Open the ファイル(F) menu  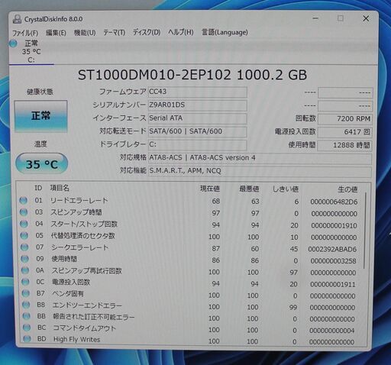click(25, 33)
